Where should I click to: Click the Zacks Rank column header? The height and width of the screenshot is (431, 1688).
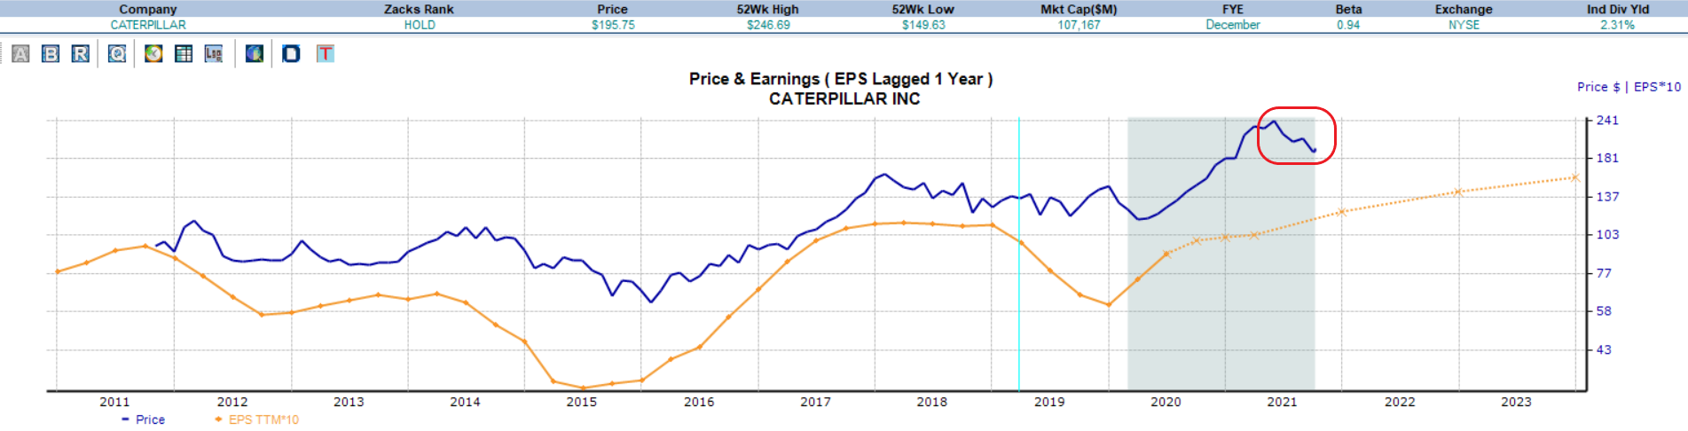point(419,9)
